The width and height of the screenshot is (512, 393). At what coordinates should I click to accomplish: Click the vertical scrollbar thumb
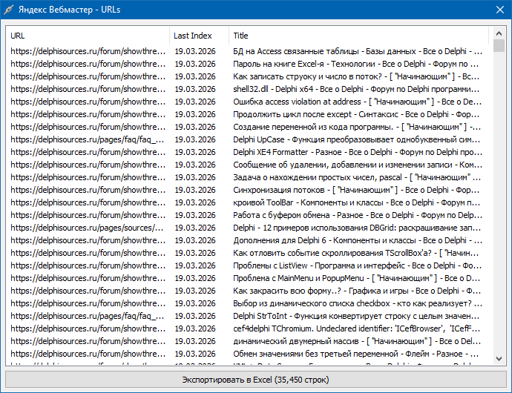pos(499,47)
